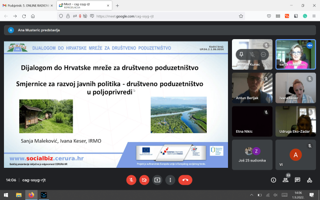
Task: Toggle the camera off button
Action: point(144,180)
